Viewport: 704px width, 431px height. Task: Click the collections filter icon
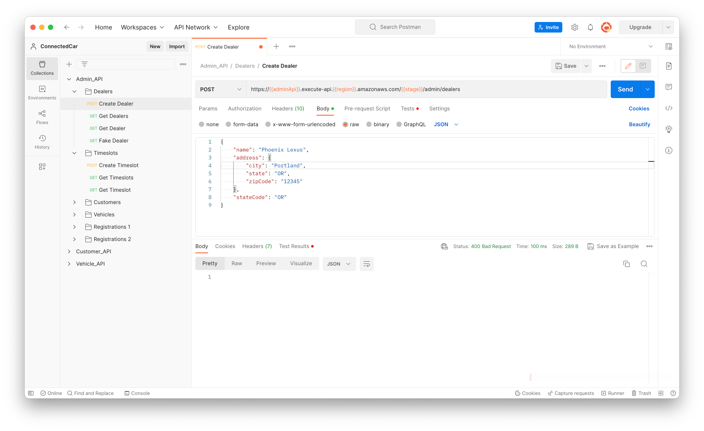[84, 64]
